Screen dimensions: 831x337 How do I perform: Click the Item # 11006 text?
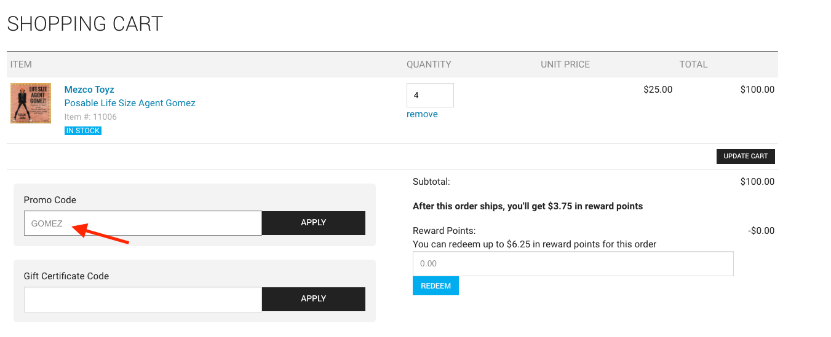(x=90, y=117)
